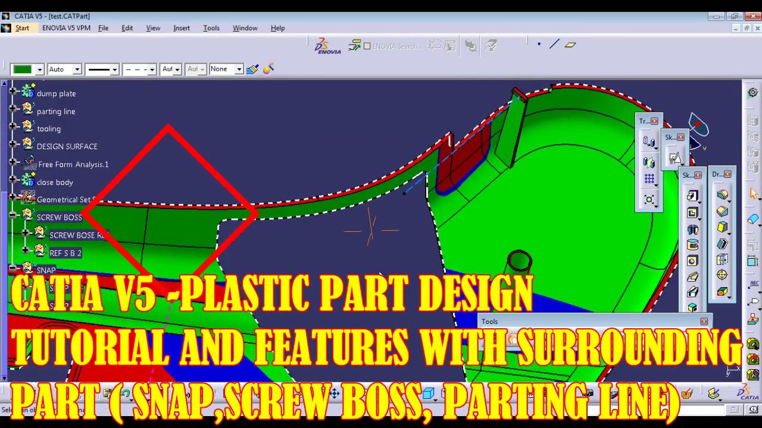762x428 pixels.
Task: Select the Pad tool icon
Action: pos(692,196)
